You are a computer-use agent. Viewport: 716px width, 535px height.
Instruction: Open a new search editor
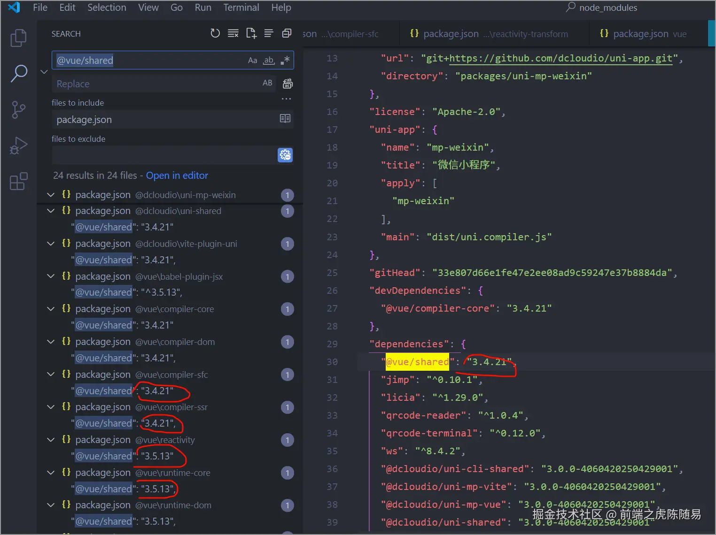pyautogui.click(x=251, y=33)
